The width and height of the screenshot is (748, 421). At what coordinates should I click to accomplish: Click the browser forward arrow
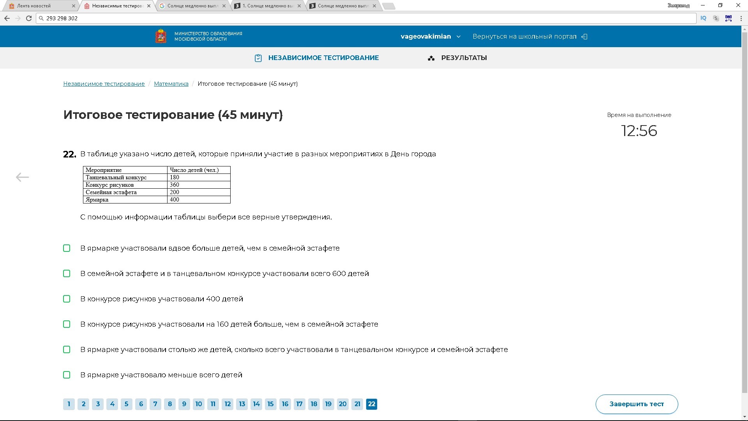[x=18, y=18]
